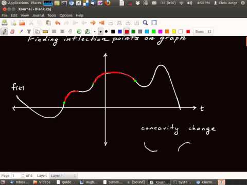
Task: Toggle the Shape Recognizer button
Action: click(37, 31)
